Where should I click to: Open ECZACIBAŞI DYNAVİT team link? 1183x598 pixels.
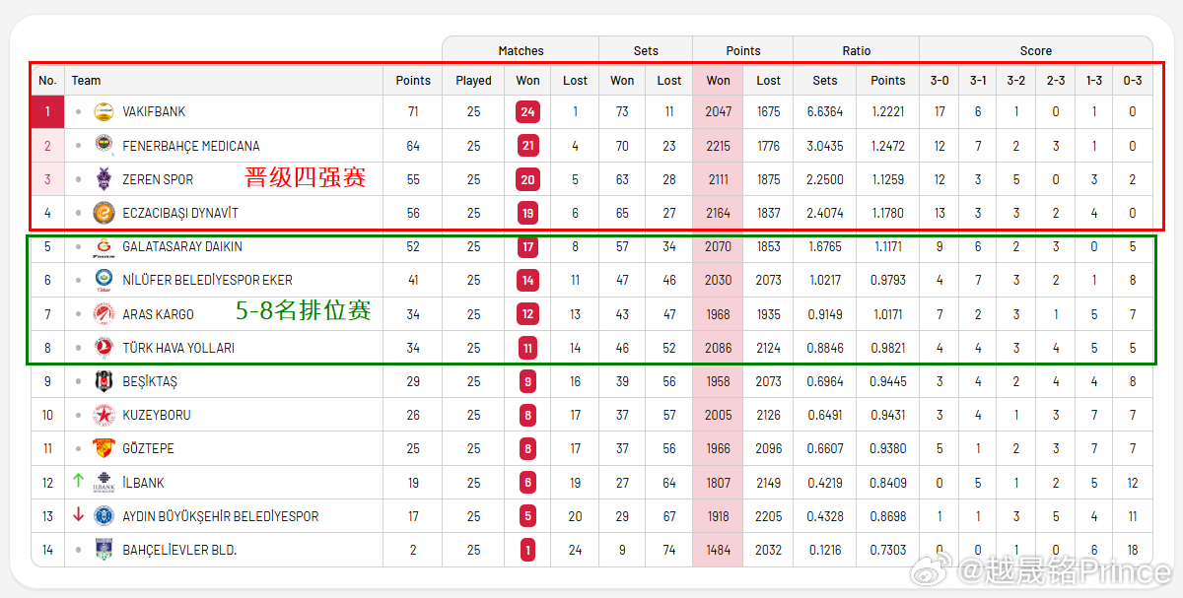tap(180, 213)
